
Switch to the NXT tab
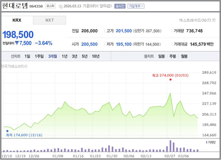point(49,20)
